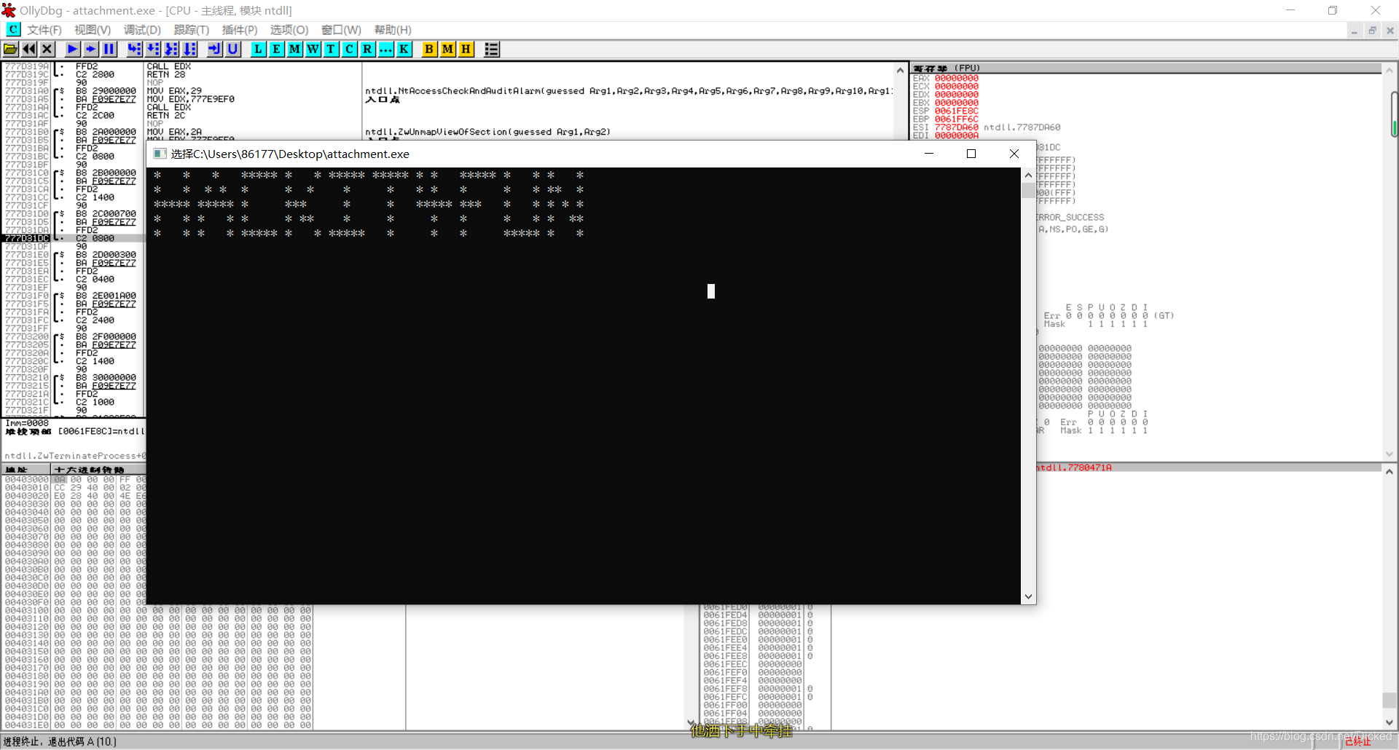Click the Trace Into toolbar icon
The width and height of the screenshot is (1399, 750).
[171, 49]
